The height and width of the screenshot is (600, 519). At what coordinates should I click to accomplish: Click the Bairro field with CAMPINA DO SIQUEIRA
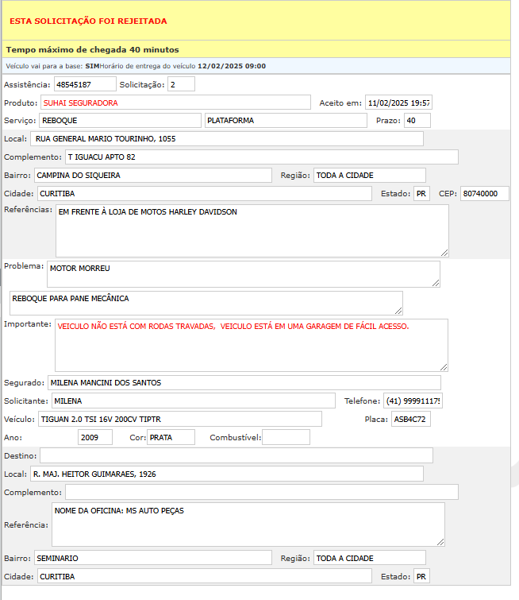152,175
